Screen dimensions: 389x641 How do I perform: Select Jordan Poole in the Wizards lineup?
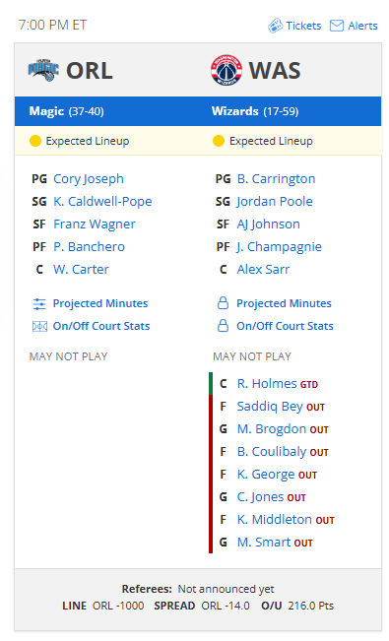[x=275, y=202]
